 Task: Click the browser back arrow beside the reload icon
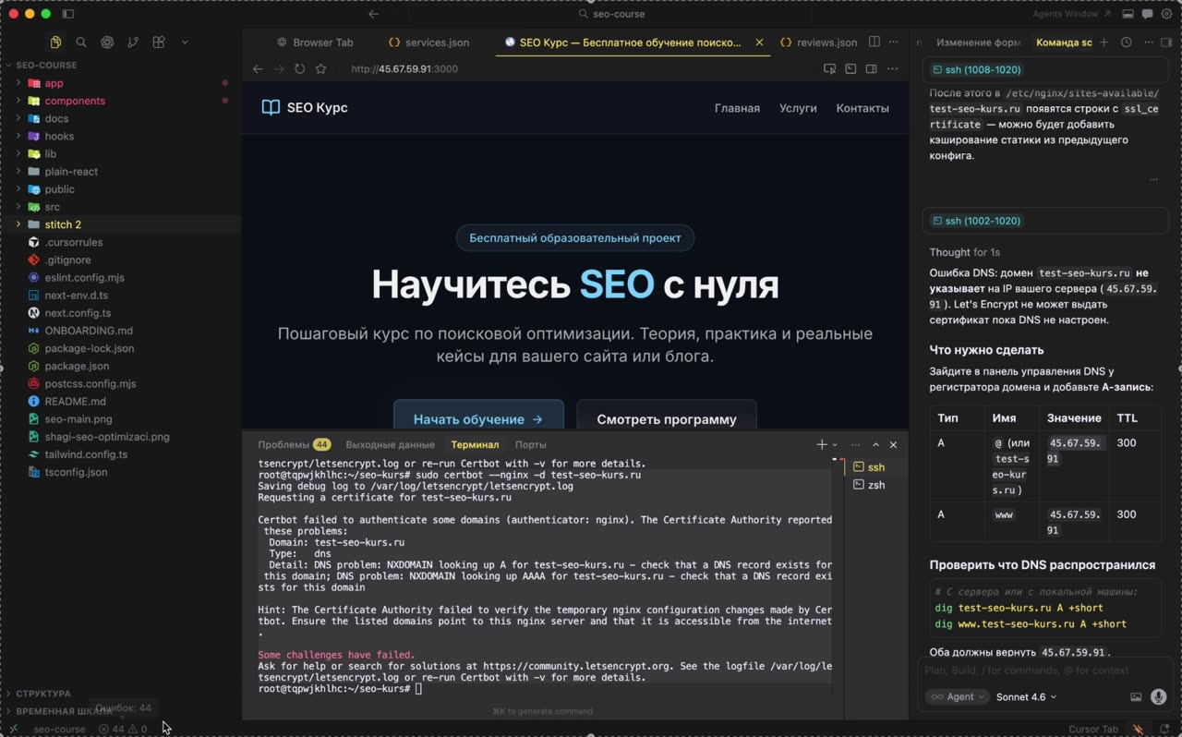click(x=258, y=68)
